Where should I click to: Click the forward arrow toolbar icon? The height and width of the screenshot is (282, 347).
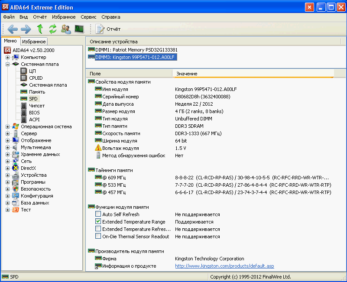coord(26,29)
